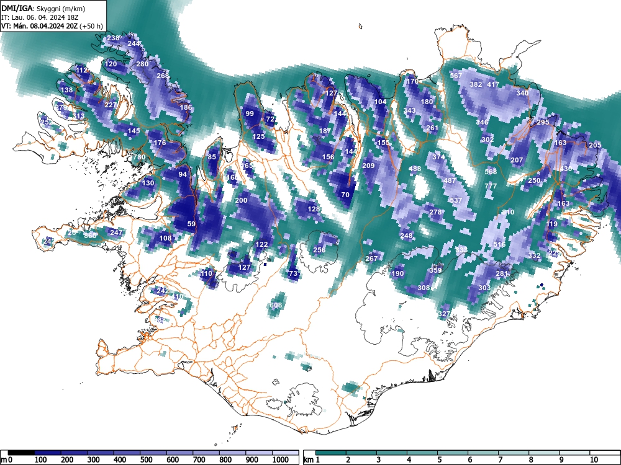
Task: Click the visibility value 247 on the map
Action: (116, 232)
